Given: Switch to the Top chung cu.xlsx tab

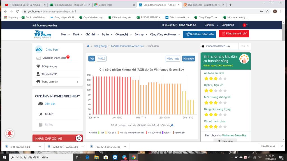Looking at the screenshot, I should [x=70, y=5].
